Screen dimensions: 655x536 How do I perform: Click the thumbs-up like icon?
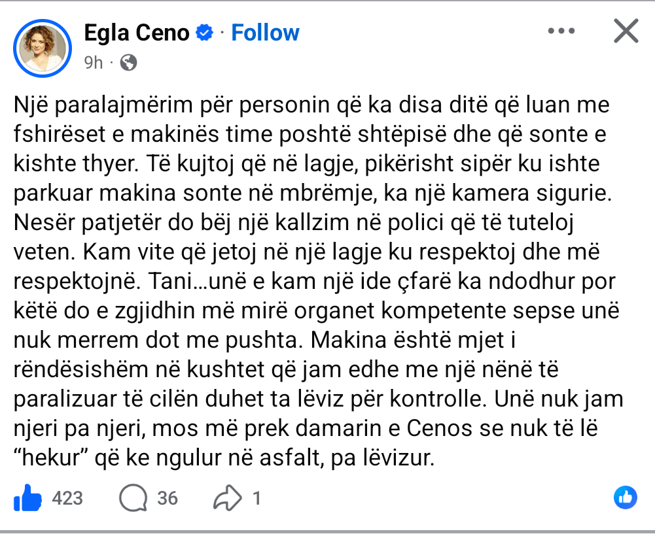coord(27,499)
